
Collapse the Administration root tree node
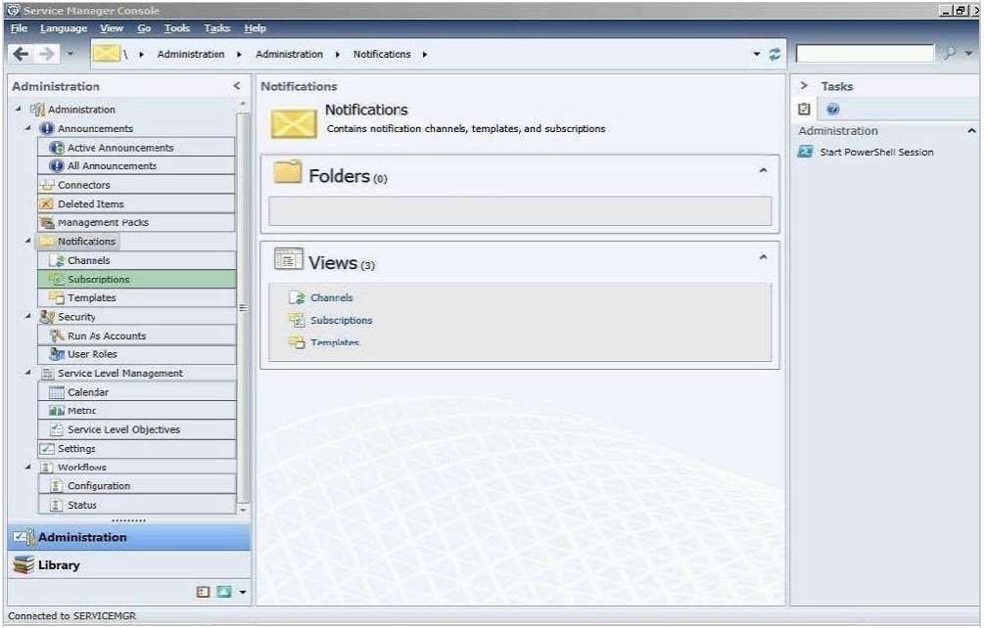click(19, 110)
